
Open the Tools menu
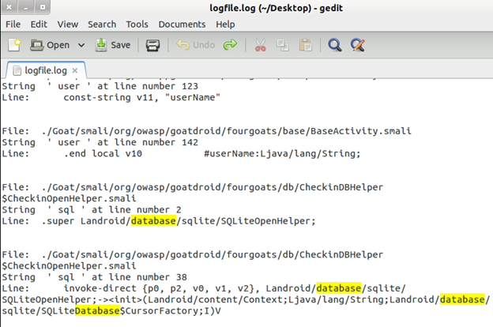[x=137, y=24]
